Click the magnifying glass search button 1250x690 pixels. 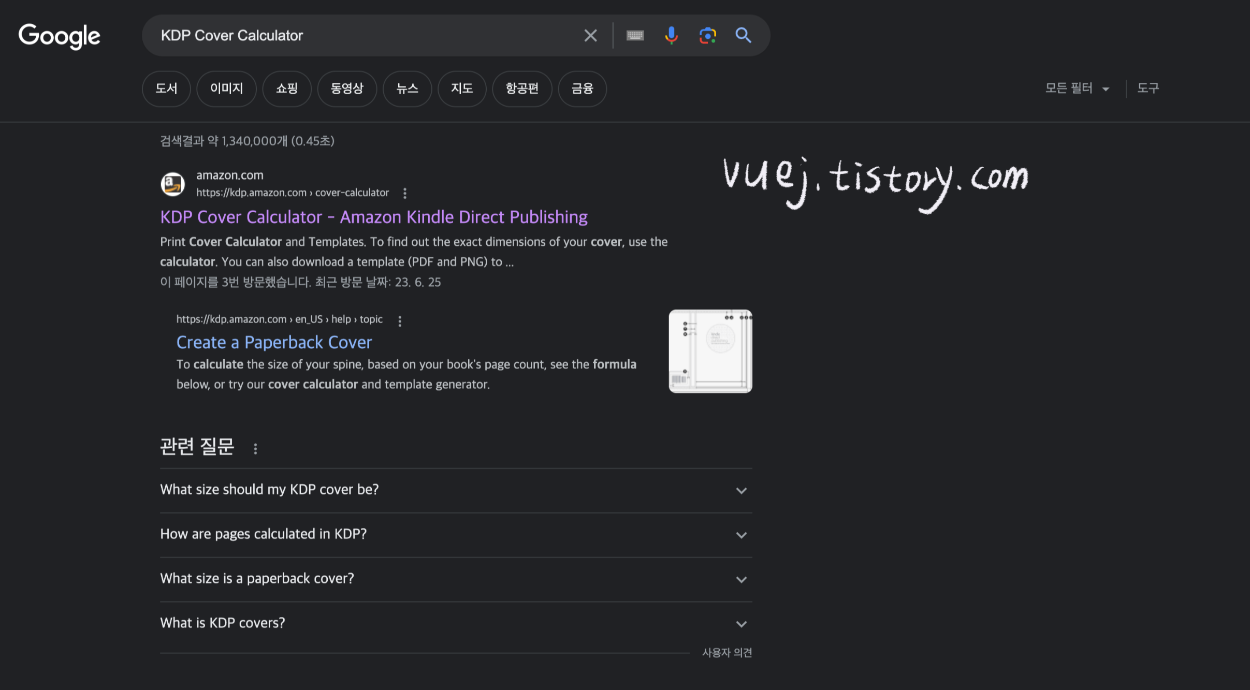tap(743, 35)
